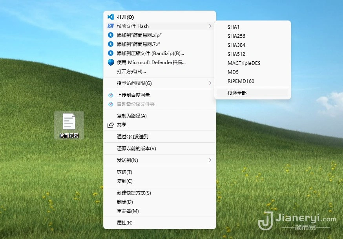Click 校验全部 in the hash submenu
Viewport: 343px width, 239px height.
point(253,93)
